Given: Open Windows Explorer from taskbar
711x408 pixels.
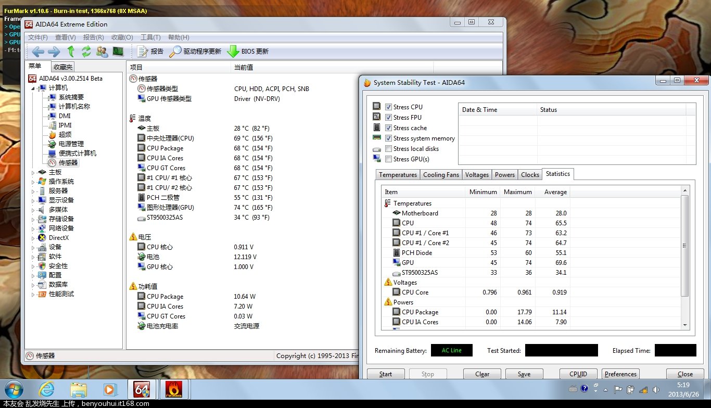Looking at the screenshot, I should (79, 390).
